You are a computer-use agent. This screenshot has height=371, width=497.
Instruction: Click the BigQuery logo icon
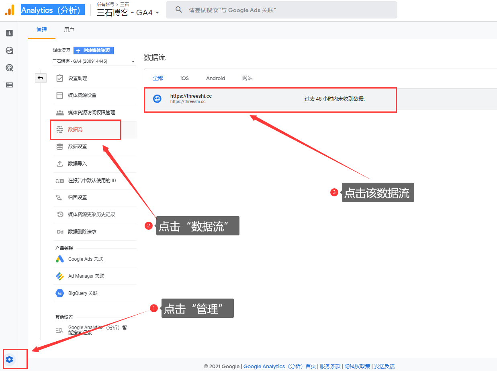click(x=59, y=293)
